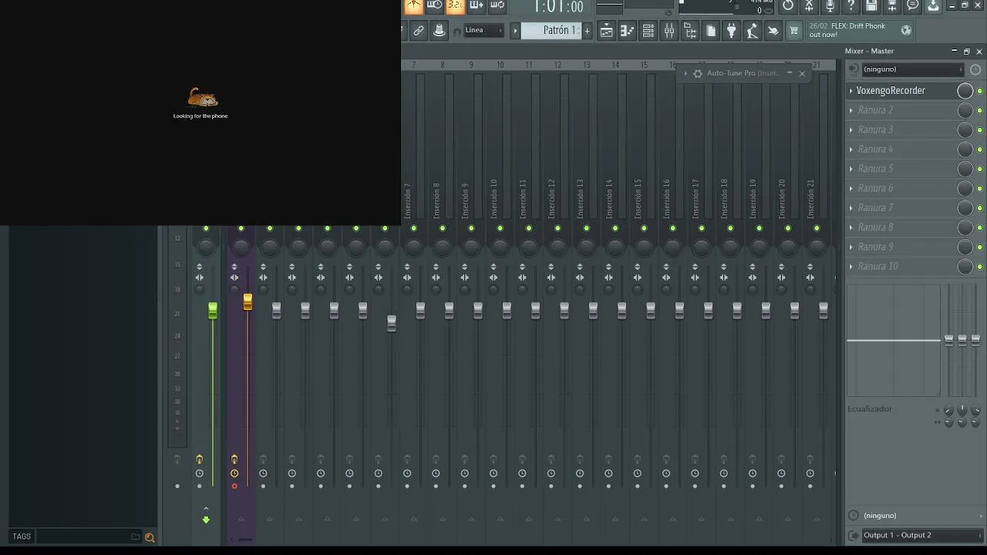Select the Inserción 14 track label

[609, 199]
